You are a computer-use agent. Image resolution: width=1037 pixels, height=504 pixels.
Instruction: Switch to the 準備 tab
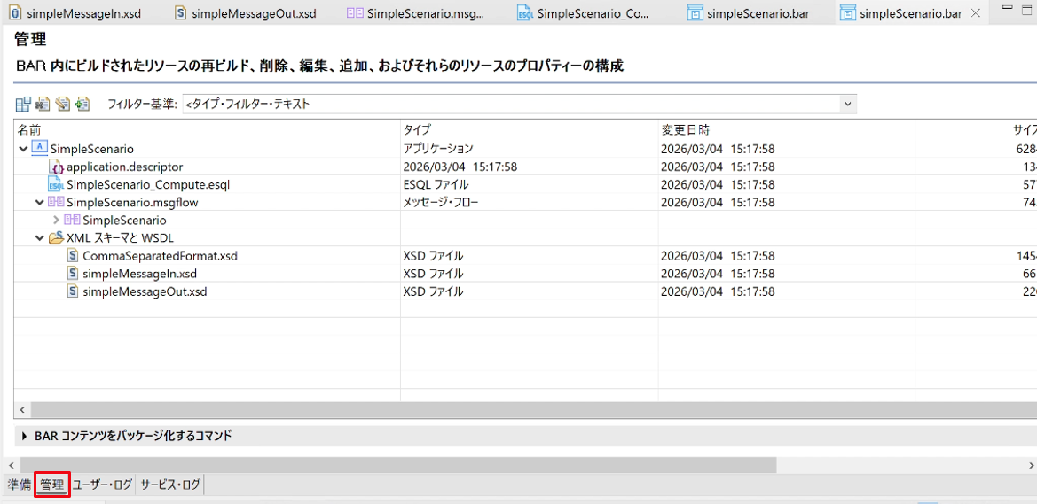[x=19, y=485]
